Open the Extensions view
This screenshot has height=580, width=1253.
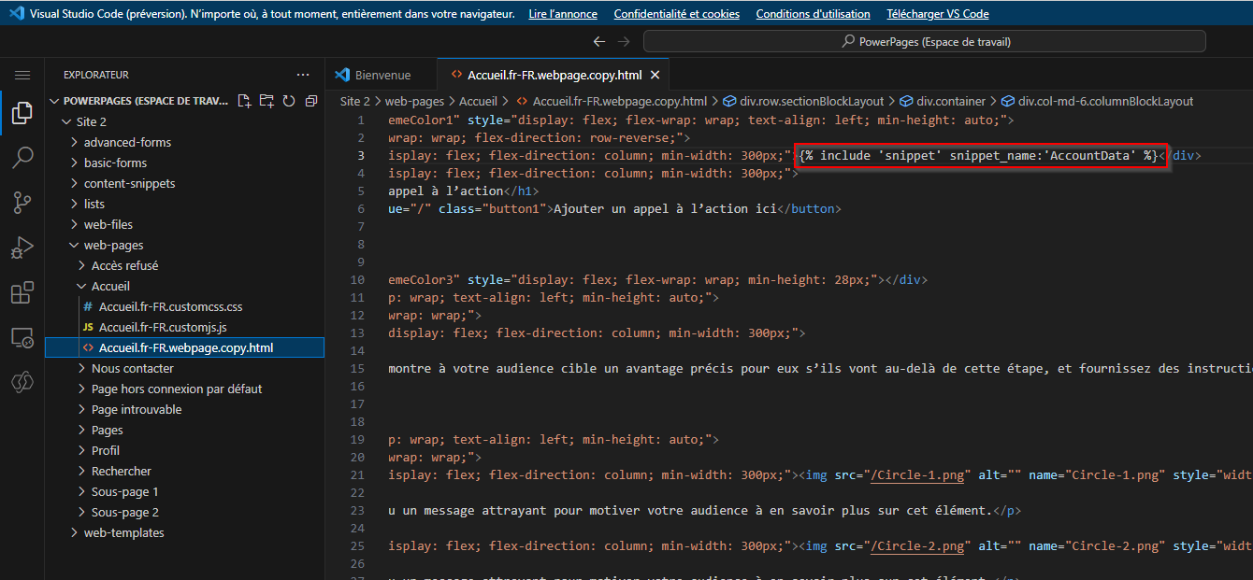click(22, 292)
